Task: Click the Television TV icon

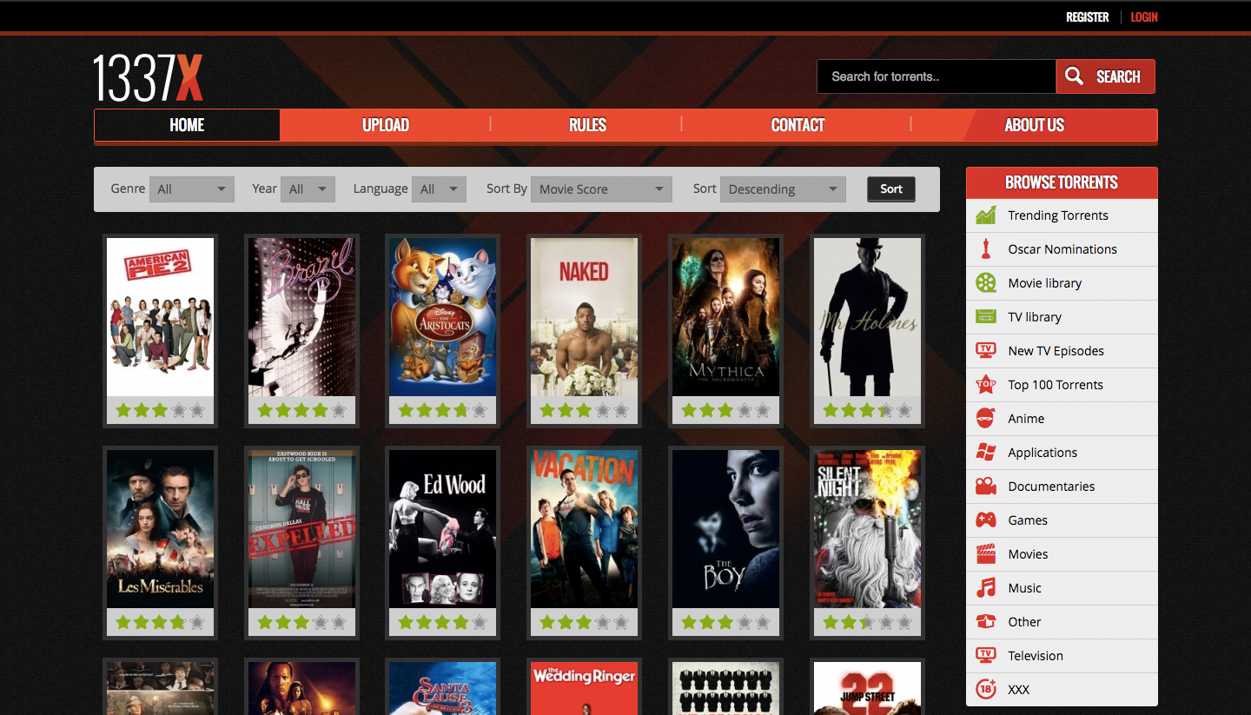Action: pyautogui.click(x=986, y=656)
